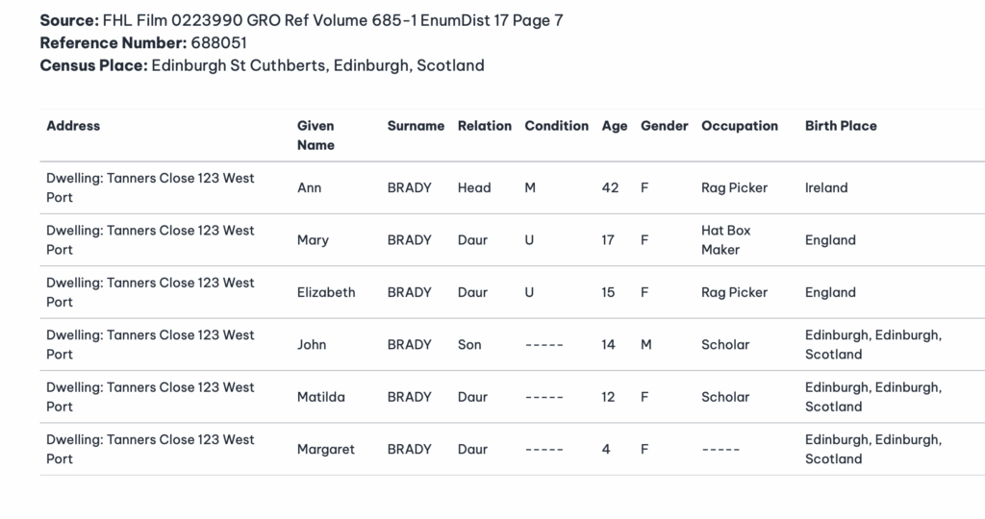Click the Ireland birth place cell

(828, 187)
